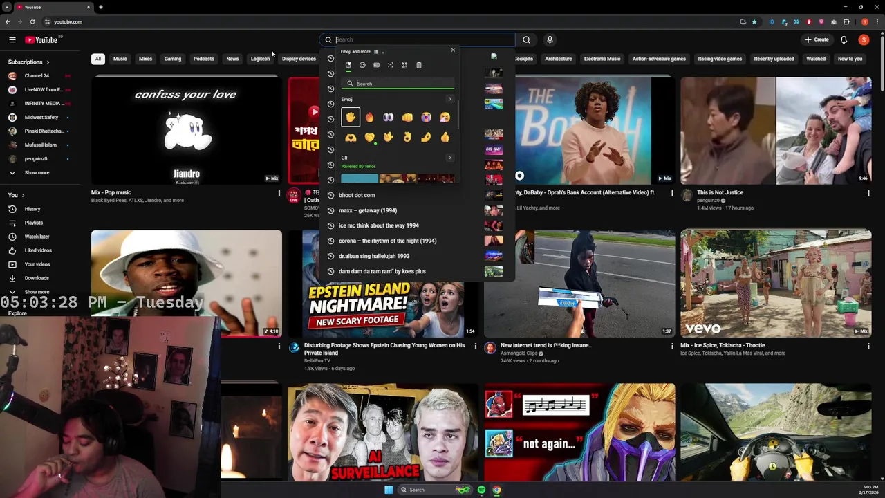The height and width of the screenshot is (498, 885).
Task: Insert the OK hand emoji
Action: 407,138
